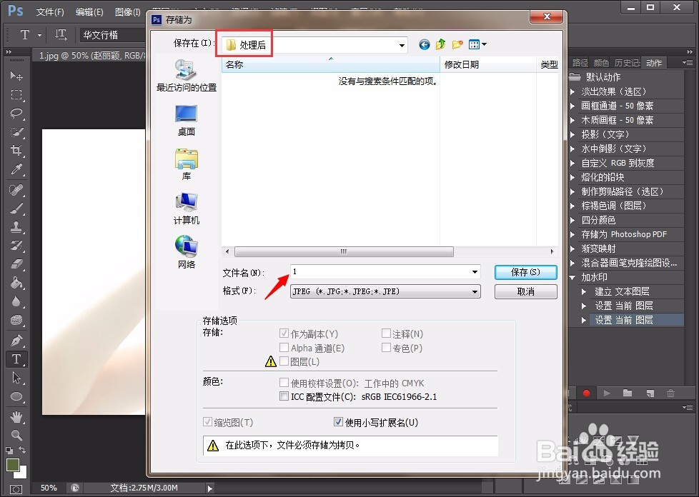Toggle the 使用校样设置 checkbox

point(284,383)
